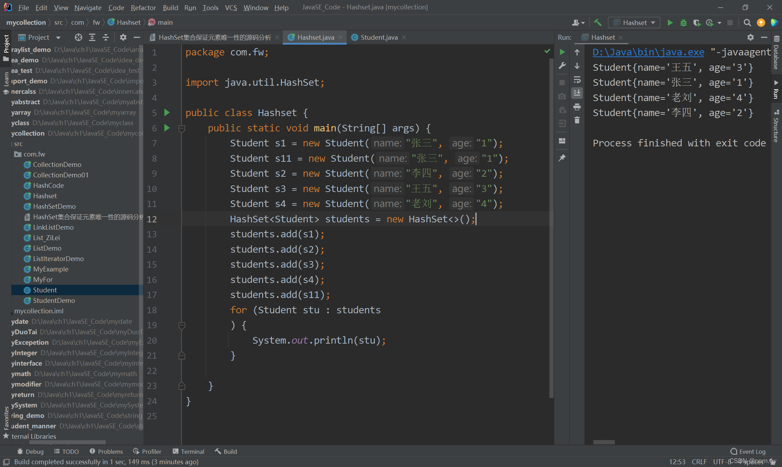Open the Terminal tool window button
782x467 pixels.
(x=189, y=451)
